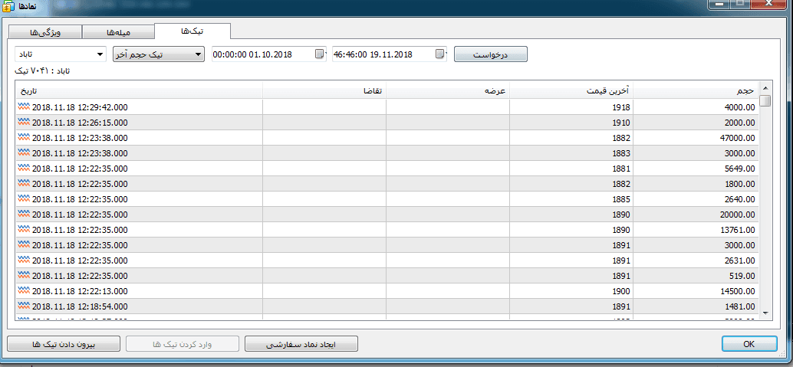Switch to the ویژگی‌ها tab
The width and height of the screenshot is (793, 367).
point(45,32)
